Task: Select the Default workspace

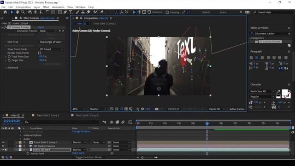Action: coord(206,12)
